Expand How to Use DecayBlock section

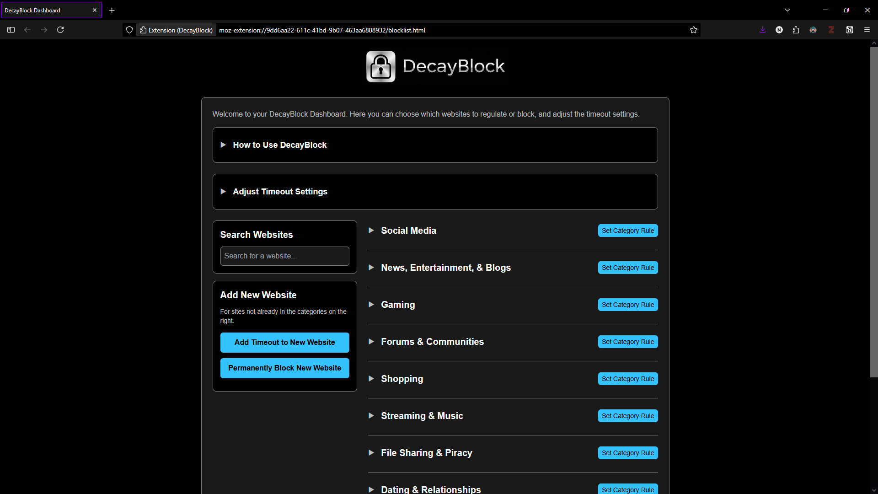point(279,145)
